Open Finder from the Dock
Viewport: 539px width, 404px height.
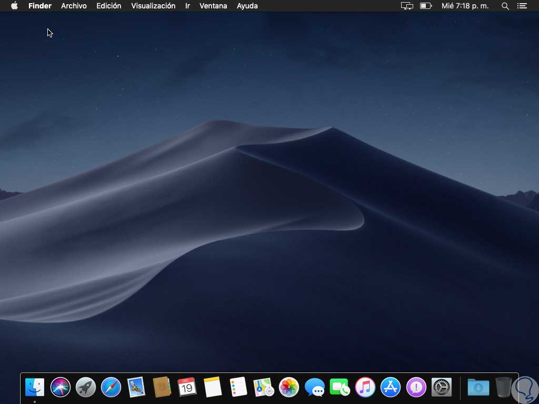coord(35,388)
